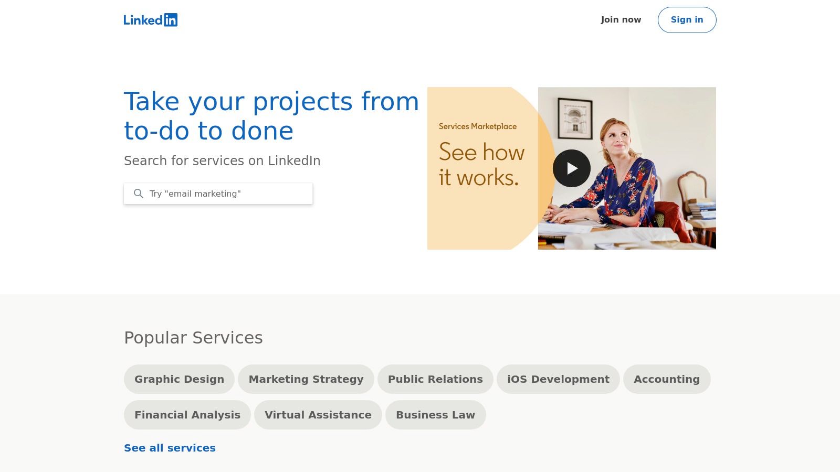Screen dimensions: 840x472
Task: Select Marketing Strategy
Action: pos(306,379)
